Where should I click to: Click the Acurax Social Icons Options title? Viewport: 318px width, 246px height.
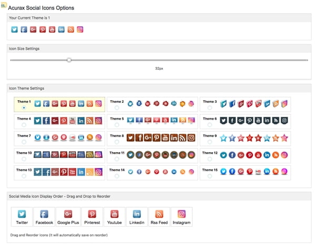click(41, 8)
